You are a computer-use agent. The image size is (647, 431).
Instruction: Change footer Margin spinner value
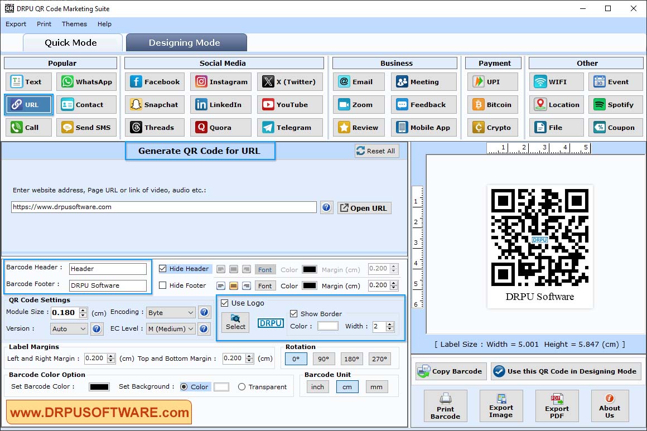(394, 285)
